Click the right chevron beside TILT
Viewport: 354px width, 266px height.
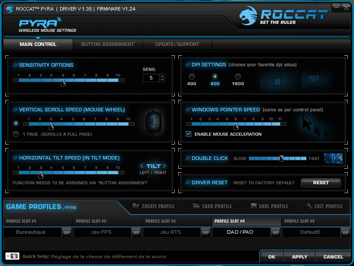[x=165, y=166]
